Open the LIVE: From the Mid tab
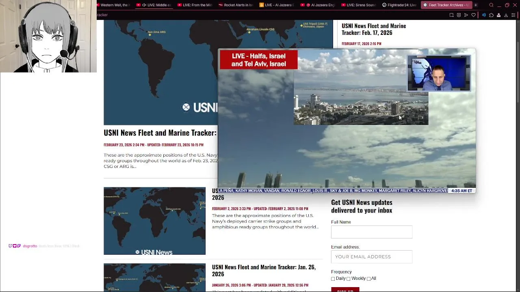The width and height of the screenshot is (520, 292). pyautogui.click(x=195, y=5)
